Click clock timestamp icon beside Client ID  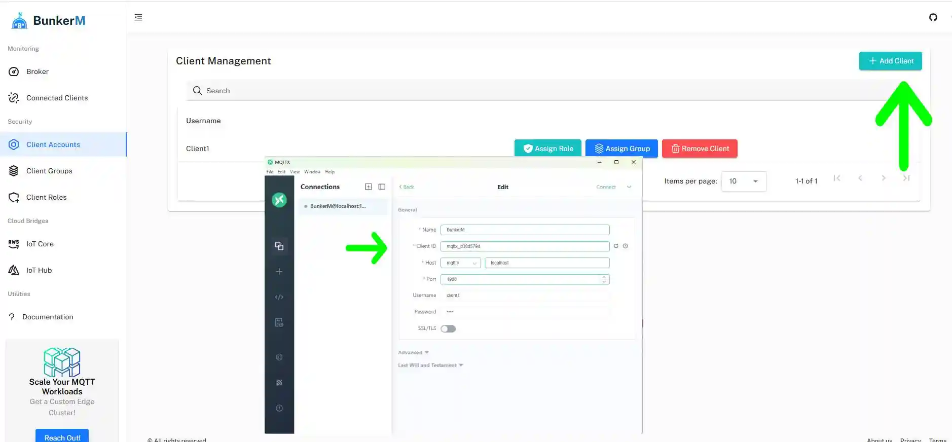click(625, 246)
